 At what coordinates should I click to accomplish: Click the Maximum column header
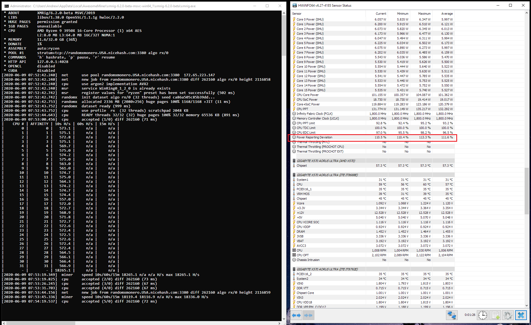tap(424, 14)
